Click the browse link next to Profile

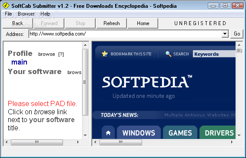pyautogui.click(x=47, y=54)
